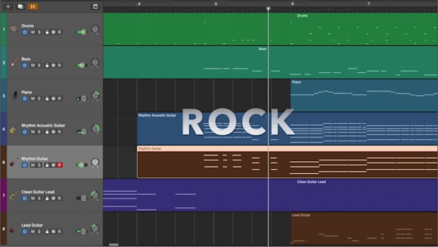Image resolution: width=438 pixels, height=247 pixels.
Task: Freeze the Drums track with snowflake
Action: 53,32
